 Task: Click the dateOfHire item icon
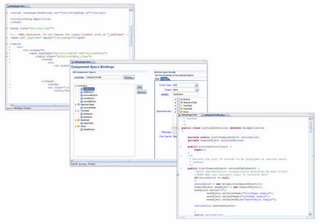82,123
